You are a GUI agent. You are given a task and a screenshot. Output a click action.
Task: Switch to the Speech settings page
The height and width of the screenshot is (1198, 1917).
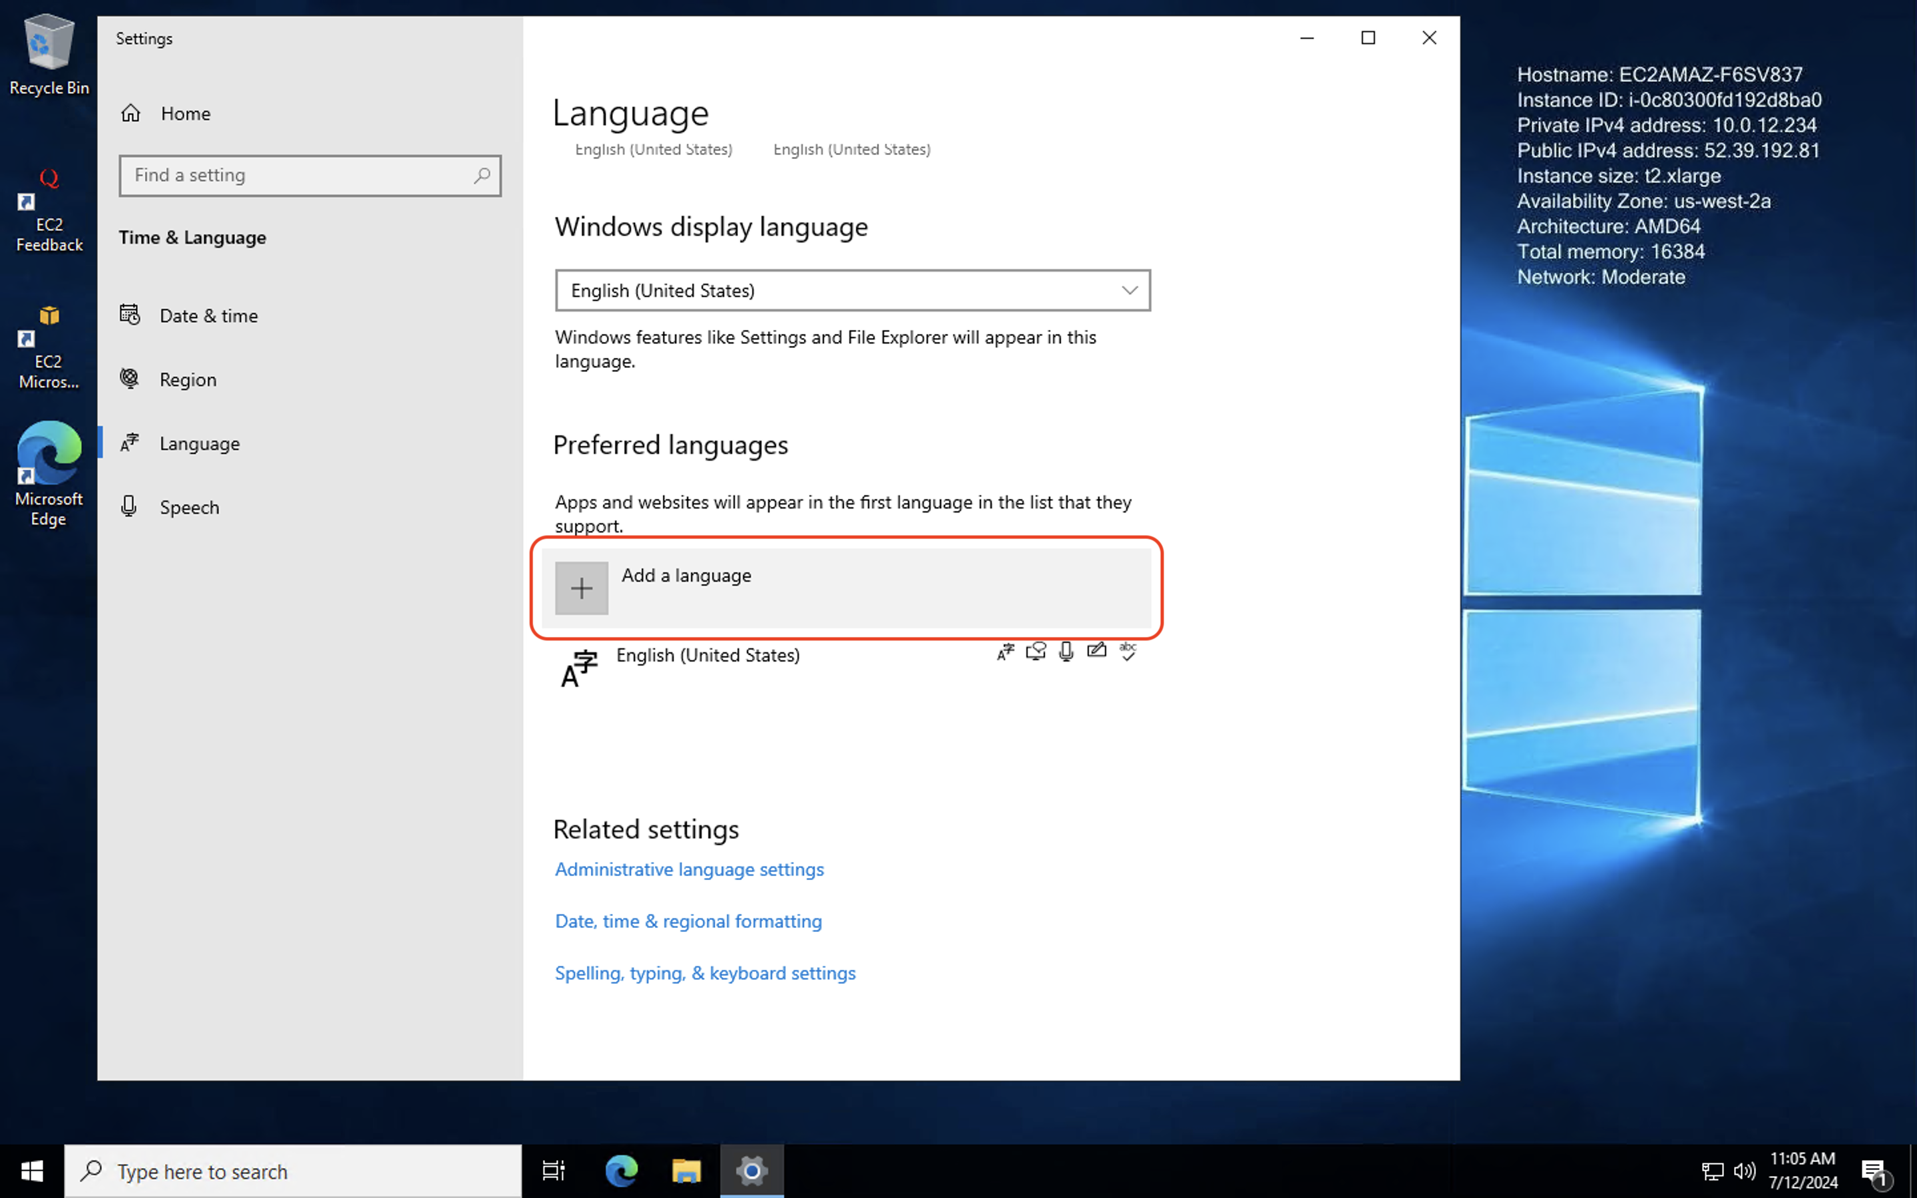(x=190, y=507)
